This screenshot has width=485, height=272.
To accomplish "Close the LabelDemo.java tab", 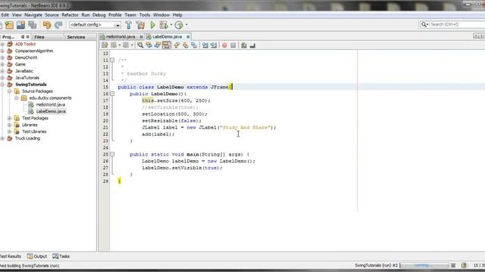I will click(188, 37).
